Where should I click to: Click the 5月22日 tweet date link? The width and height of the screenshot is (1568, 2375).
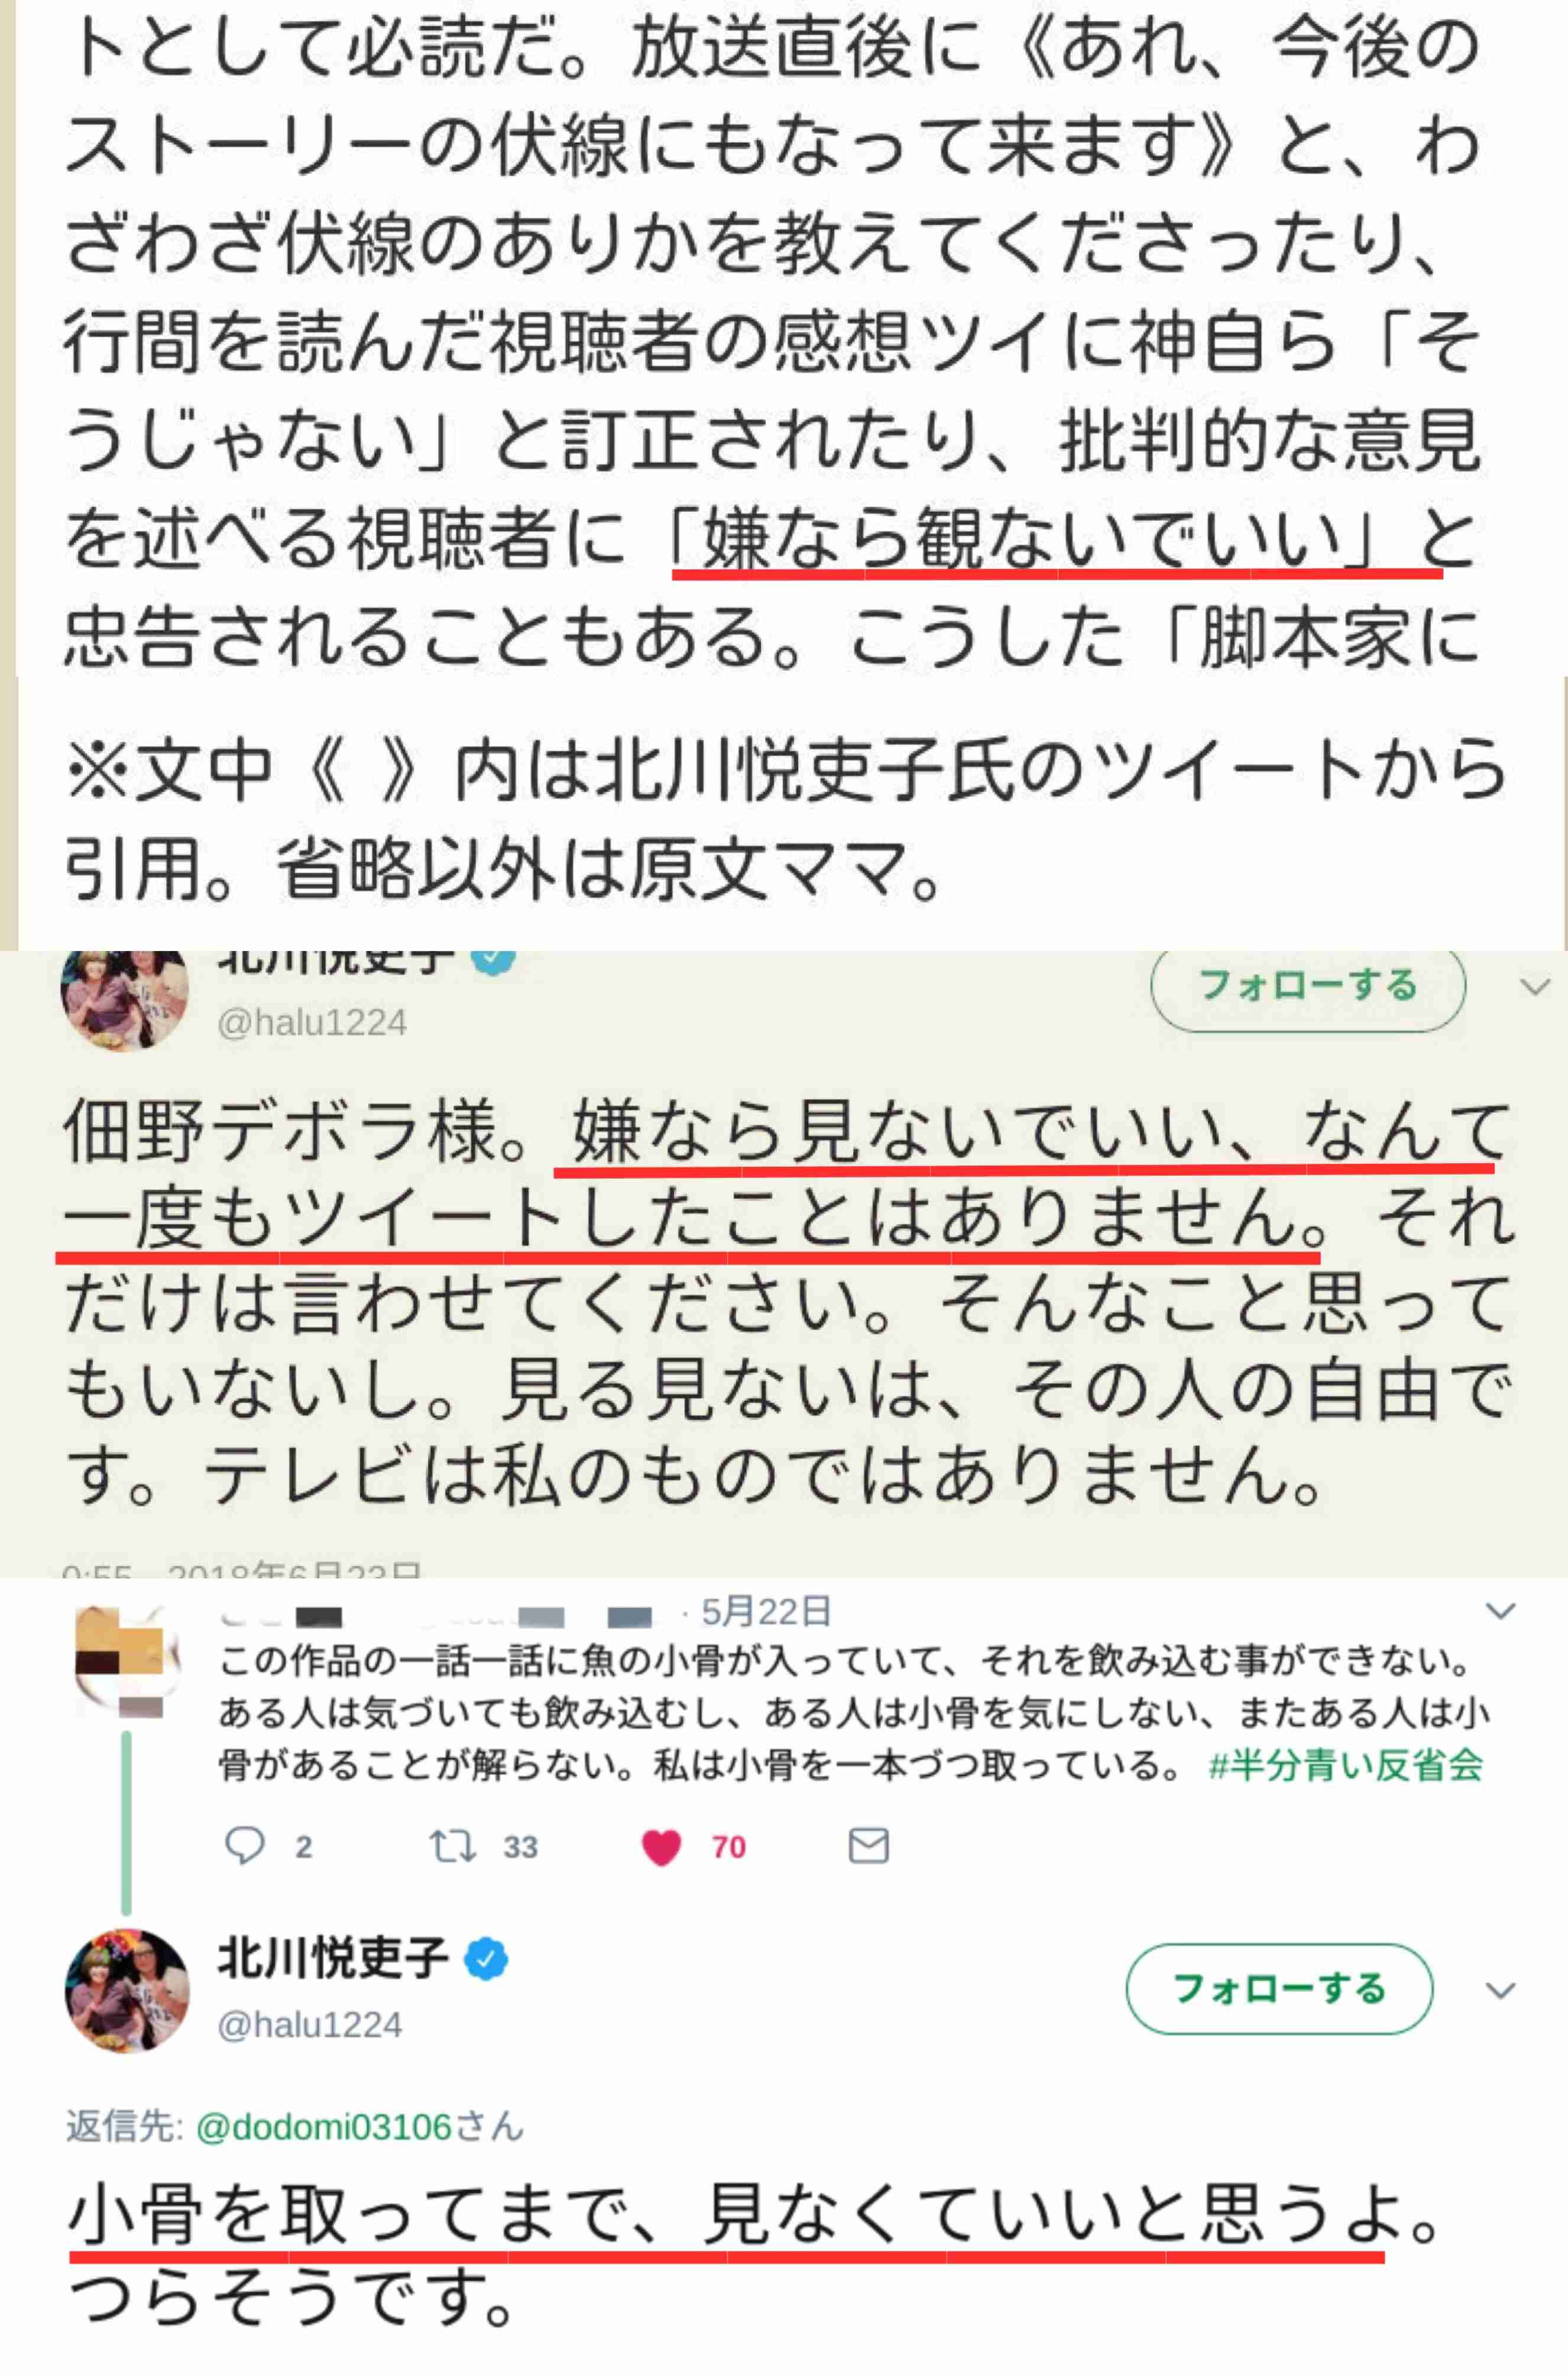pos(766,1612)
